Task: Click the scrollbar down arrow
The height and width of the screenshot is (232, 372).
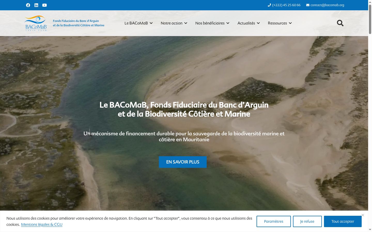Action: (x=370, y=229)
